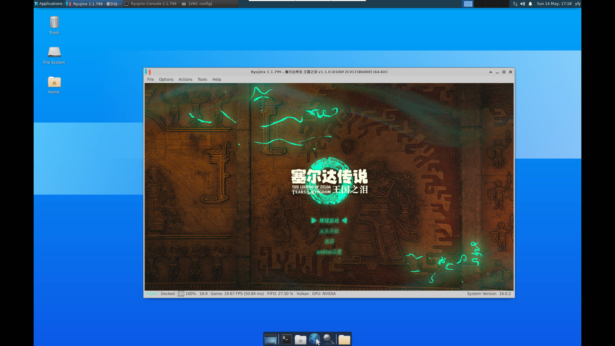The image size is (615, 346).
Task: Expand the Actions menu
Action: (x=185, y=79)
